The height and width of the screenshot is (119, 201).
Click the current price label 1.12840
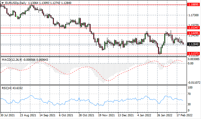pyautogui.click(x=193, y=44)
